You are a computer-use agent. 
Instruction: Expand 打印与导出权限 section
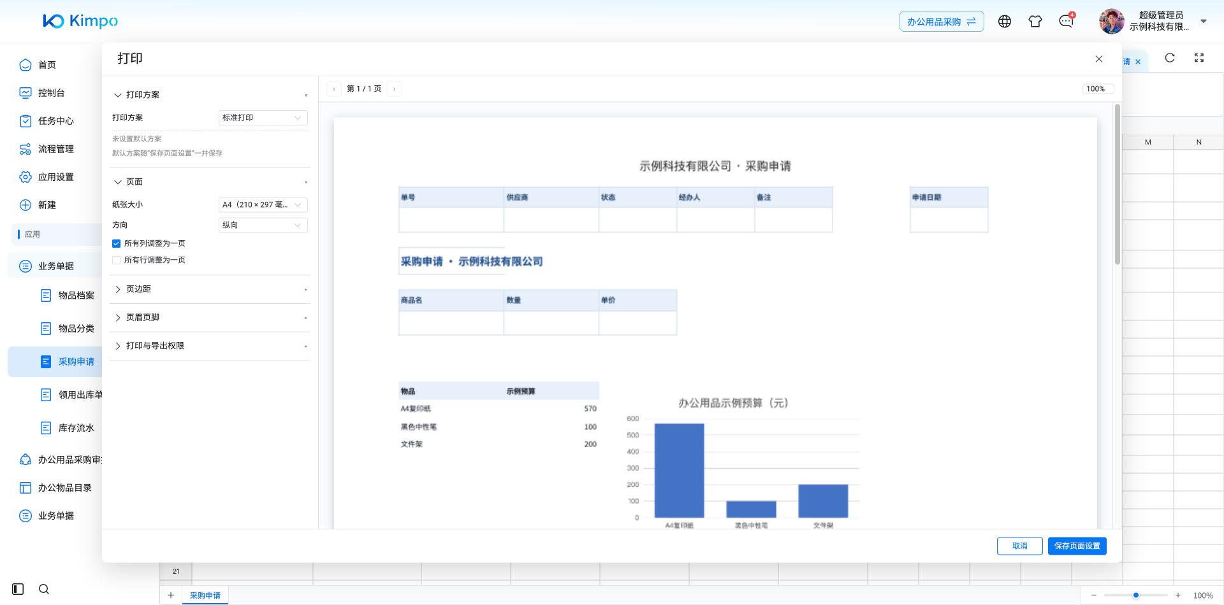coord(210,346)
